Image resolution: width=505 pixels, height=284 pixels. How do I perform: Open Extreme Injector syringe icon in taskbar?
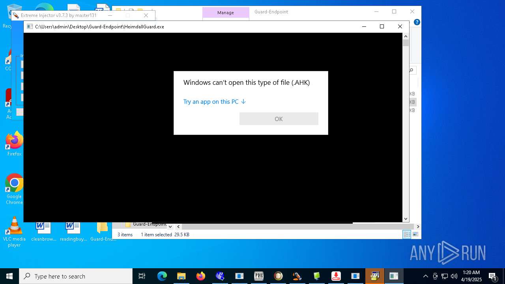[x=297, y=276]
